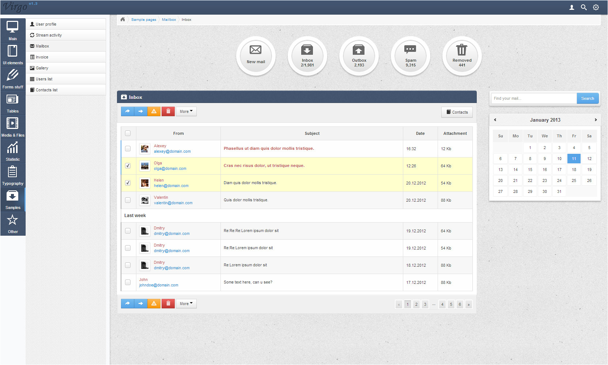Screen dimensions: 608x365
Task: Open Sample pages in the breadcrumb
Action: (144, 19)
